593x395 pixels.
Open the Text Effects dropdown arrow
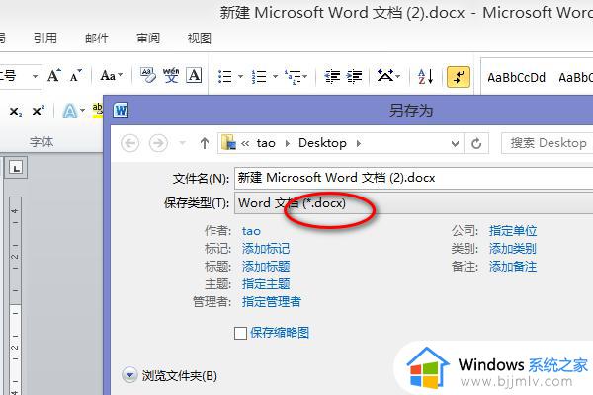pyautogui.click(x=82, y=111)
